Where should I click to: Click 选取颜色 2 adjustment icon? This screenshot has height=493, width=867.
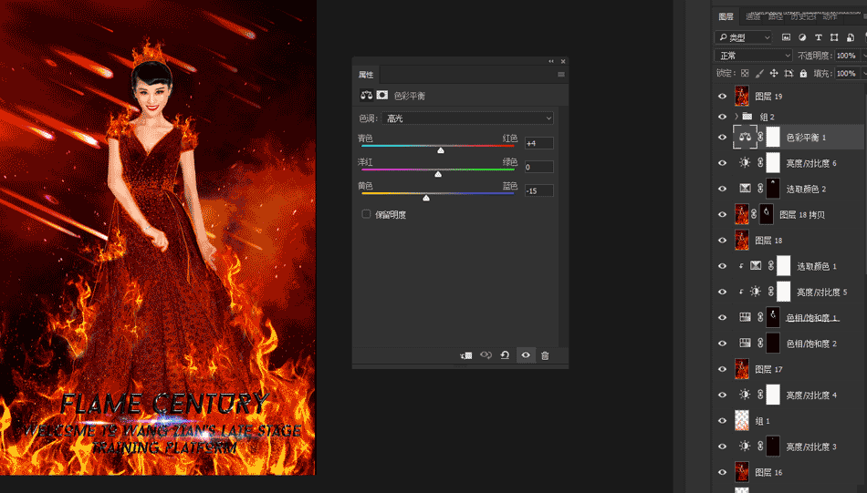click(x=745, y=189)
